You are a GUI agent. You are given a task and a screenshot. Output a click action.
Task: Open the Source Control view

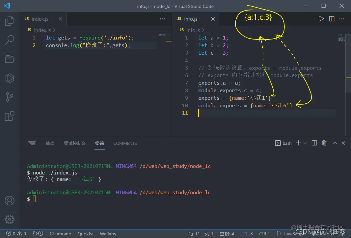[10, 97]
